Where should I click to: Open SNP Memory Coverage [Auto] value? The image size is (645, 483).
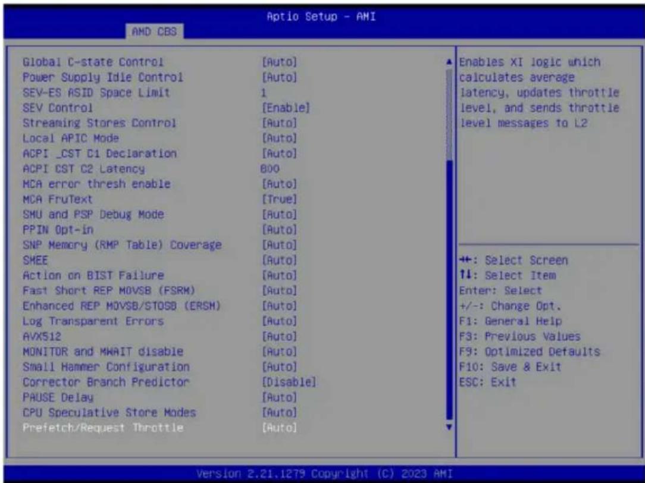[x=279, y=244]
